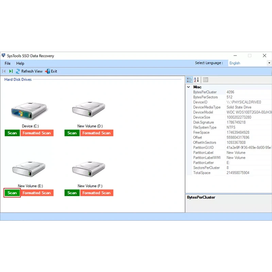Scan Device (C:)
The width and height of the screenshot is (272, 272).
12,133
